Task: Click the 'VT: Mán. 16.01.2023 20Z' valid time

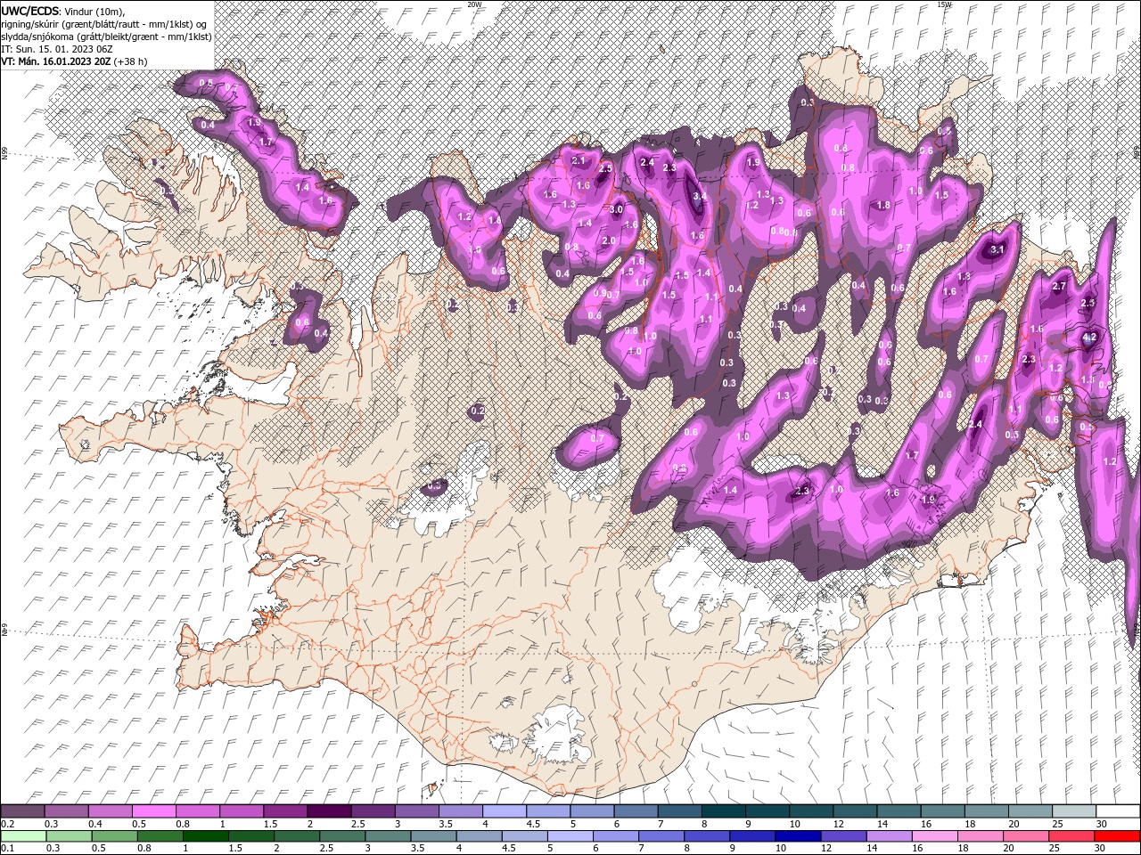Action: 55,61
